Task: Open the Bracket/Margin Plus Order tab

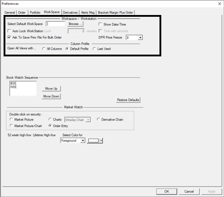Action: [115, 12]
